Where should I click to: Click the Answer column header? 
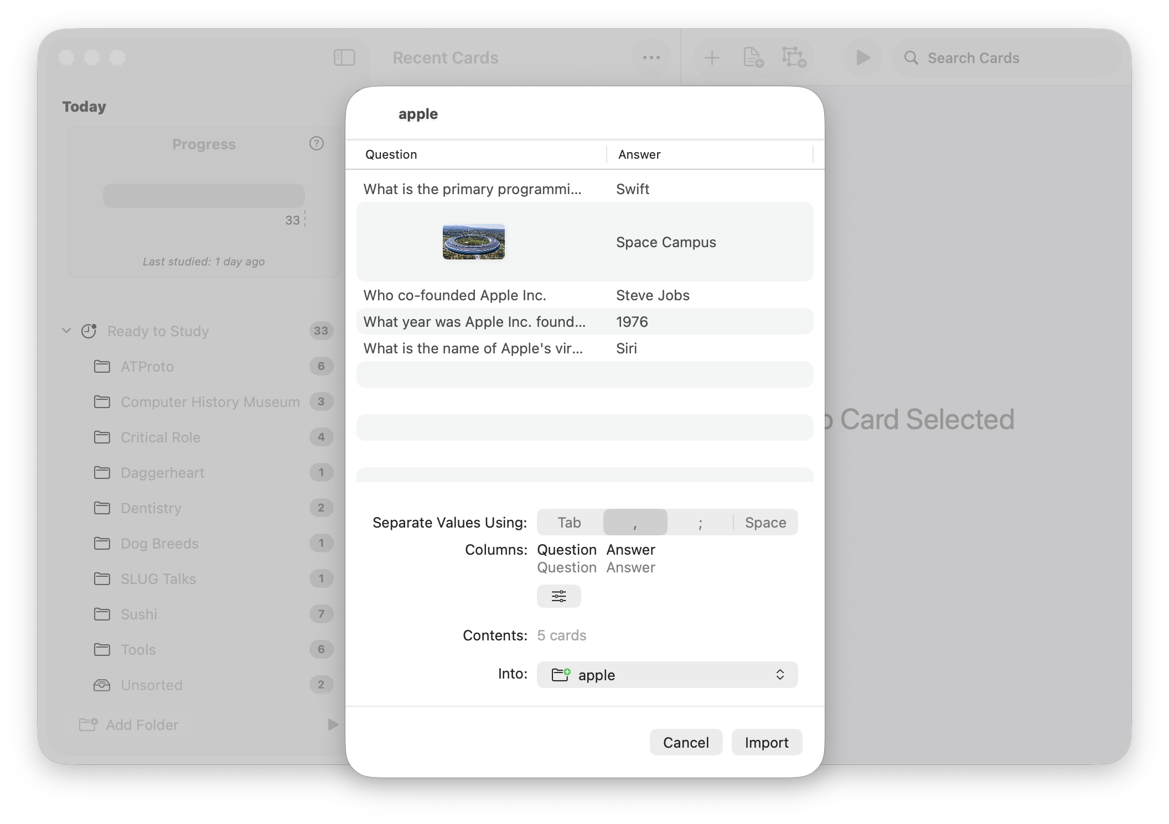[x=639, y=154]
